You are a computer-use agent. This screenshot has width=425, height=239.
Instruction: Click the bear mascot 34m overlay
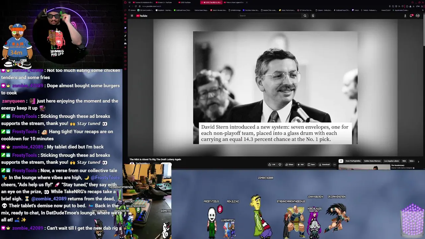(17, 45)
